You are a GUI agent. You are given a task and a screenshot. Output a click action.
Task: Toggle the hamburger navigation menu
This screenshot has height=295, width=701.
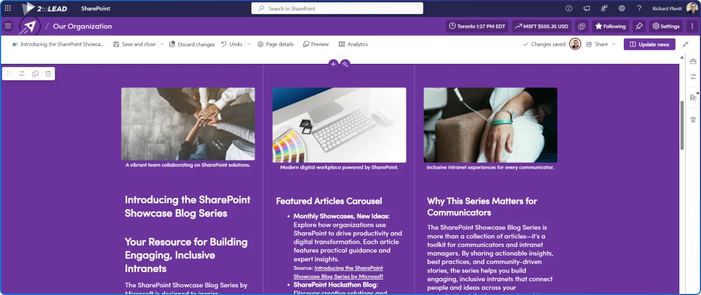[x=8, y=26]
